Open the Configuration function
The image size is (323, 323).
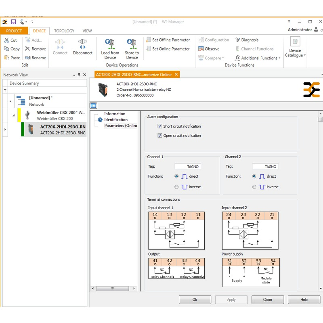click(x=214, y=40)
